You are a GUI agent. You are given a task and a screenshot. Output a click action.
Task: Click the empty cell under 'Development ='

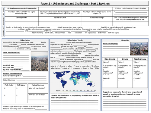pyautogui.click(x=22, y=24)
